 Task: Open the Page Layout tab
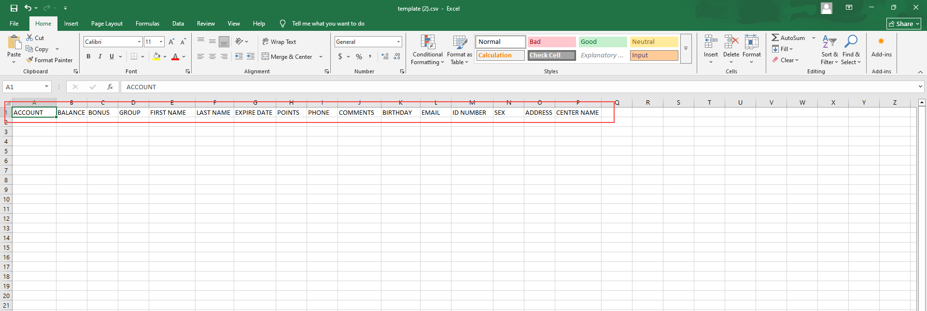click(x=107, y=24)
